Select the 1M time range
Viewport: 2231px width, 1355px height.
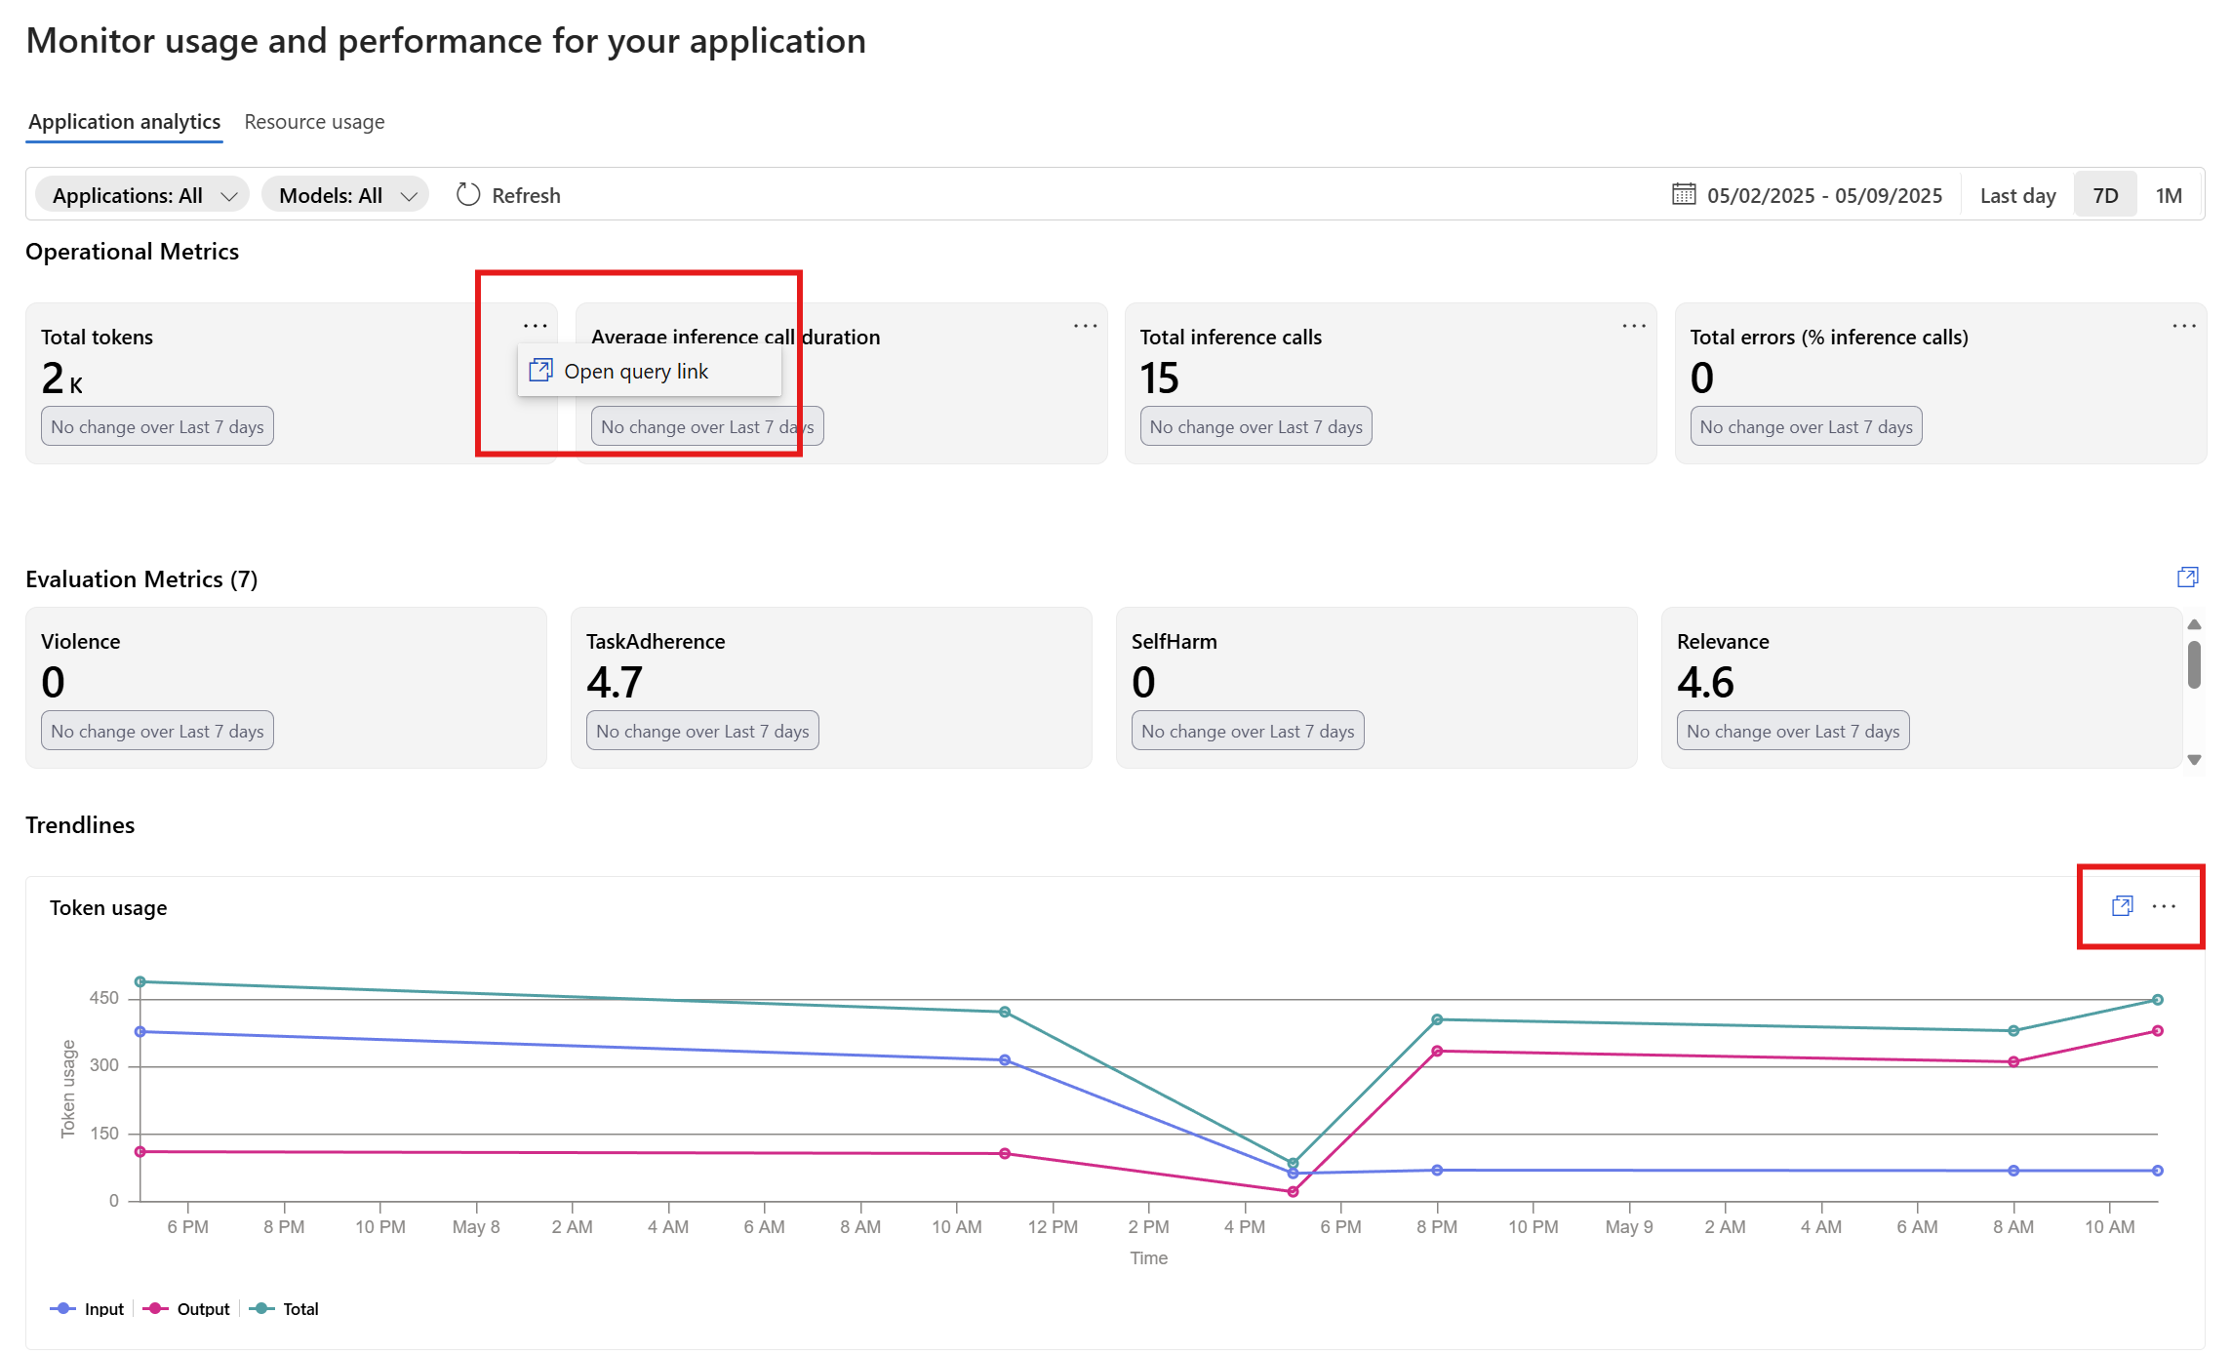[2168, 195]
